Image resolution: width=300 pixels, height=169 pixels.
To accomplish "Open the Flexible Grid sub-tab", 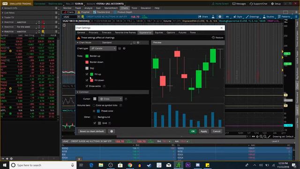I will pos(102,12).
